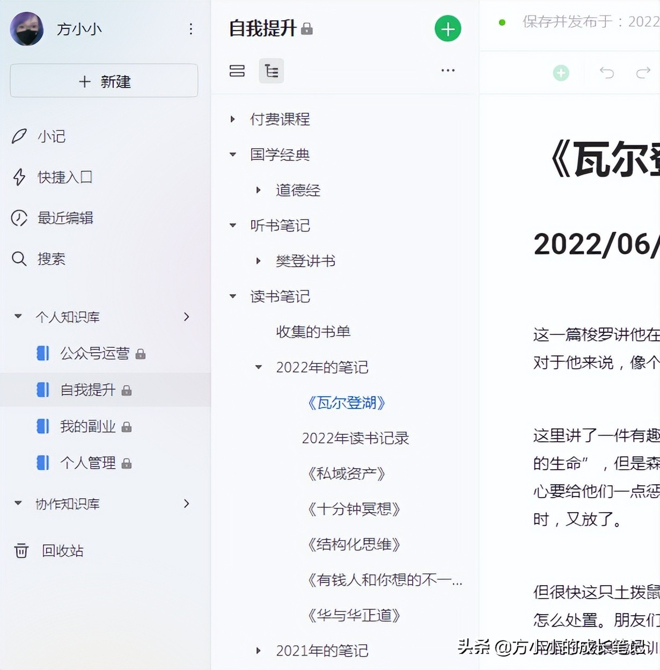Viewport: 660px width, 670px height.
Task: Click the green add document button
Action: tap(448, 28)
